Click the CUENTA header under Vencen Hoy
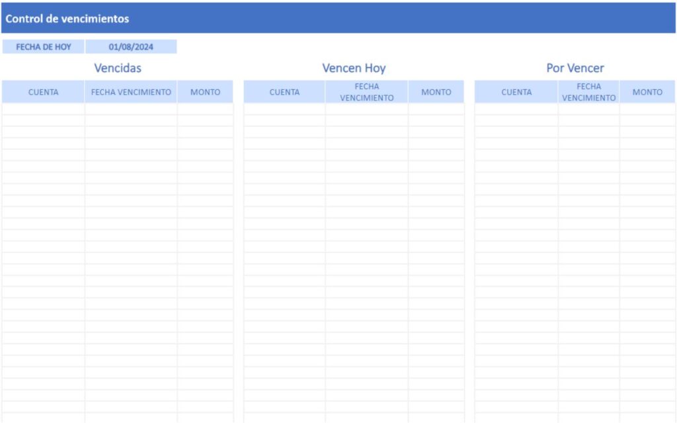 pyautogui.click(x=284, y=92)
